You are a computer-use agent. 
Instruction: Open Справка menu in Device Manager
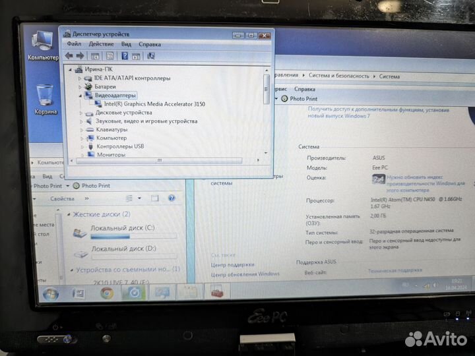coord(150,44)
